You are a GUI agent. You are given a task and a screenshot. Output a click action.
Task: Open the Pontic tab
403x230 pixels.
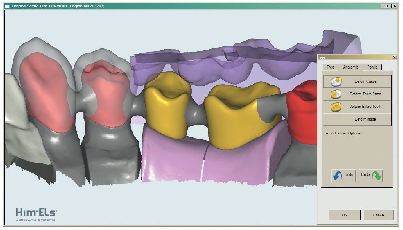point(372,67)
